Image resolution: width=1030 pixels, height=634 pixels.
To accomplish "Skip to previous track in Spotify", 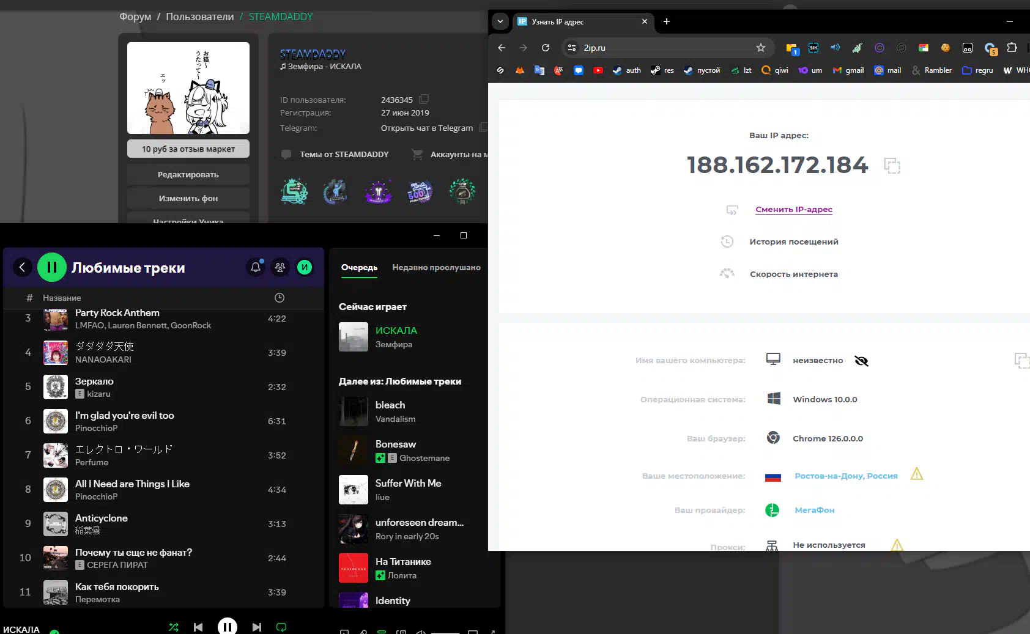I will tap(198, 627).
